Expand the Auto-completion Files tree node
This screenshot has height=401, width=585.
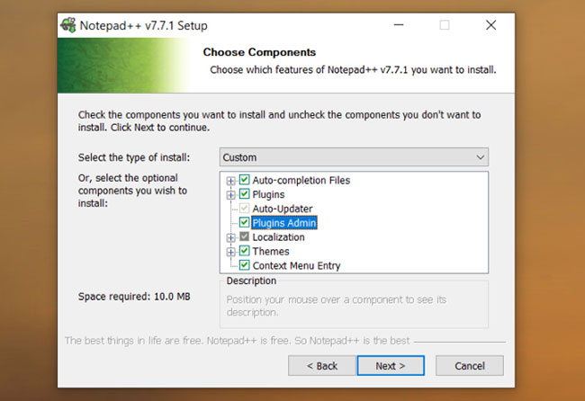tap(231, 181)
